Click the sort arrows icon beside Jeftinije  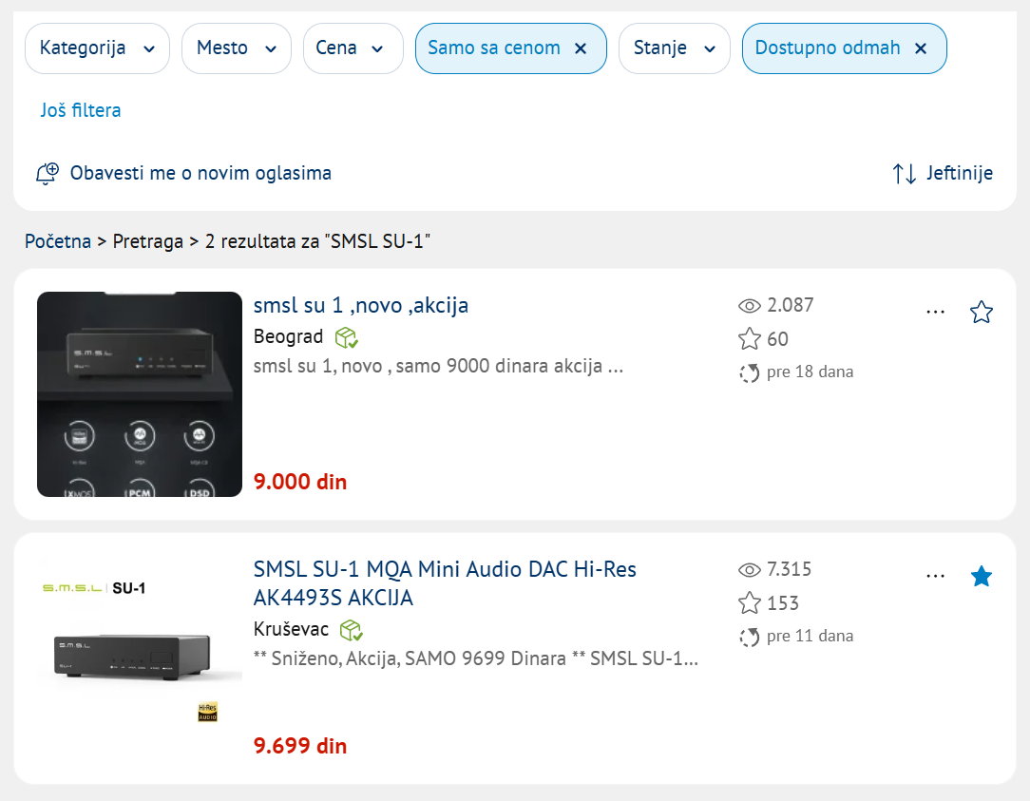pos(904,174)
